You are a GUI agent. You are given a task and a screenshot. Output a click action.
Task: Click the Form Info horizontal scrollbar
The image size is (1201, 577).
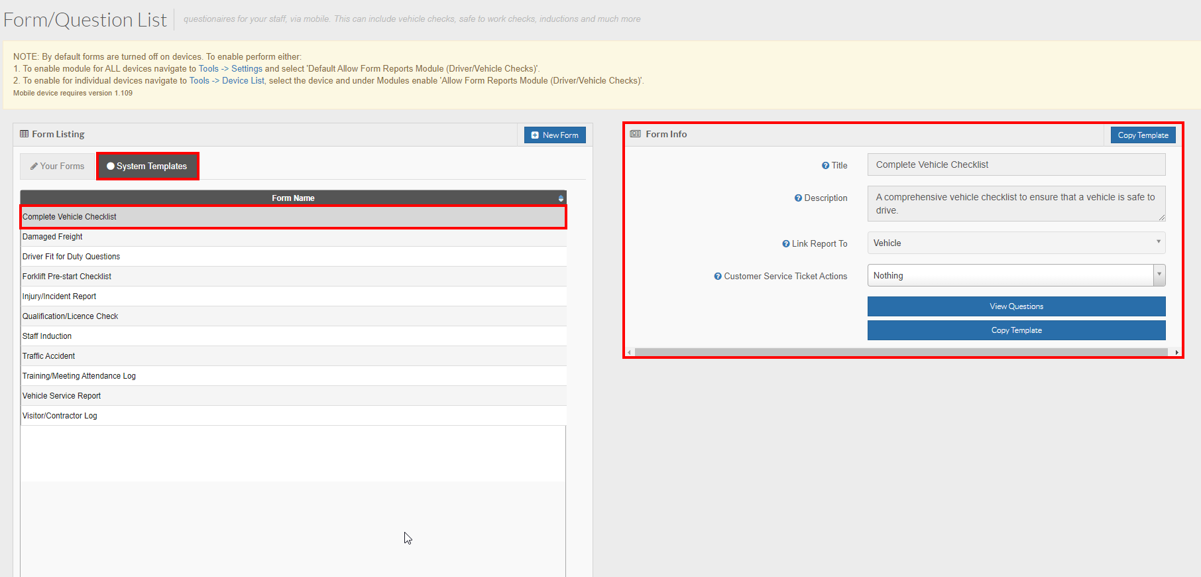(901, 352)
